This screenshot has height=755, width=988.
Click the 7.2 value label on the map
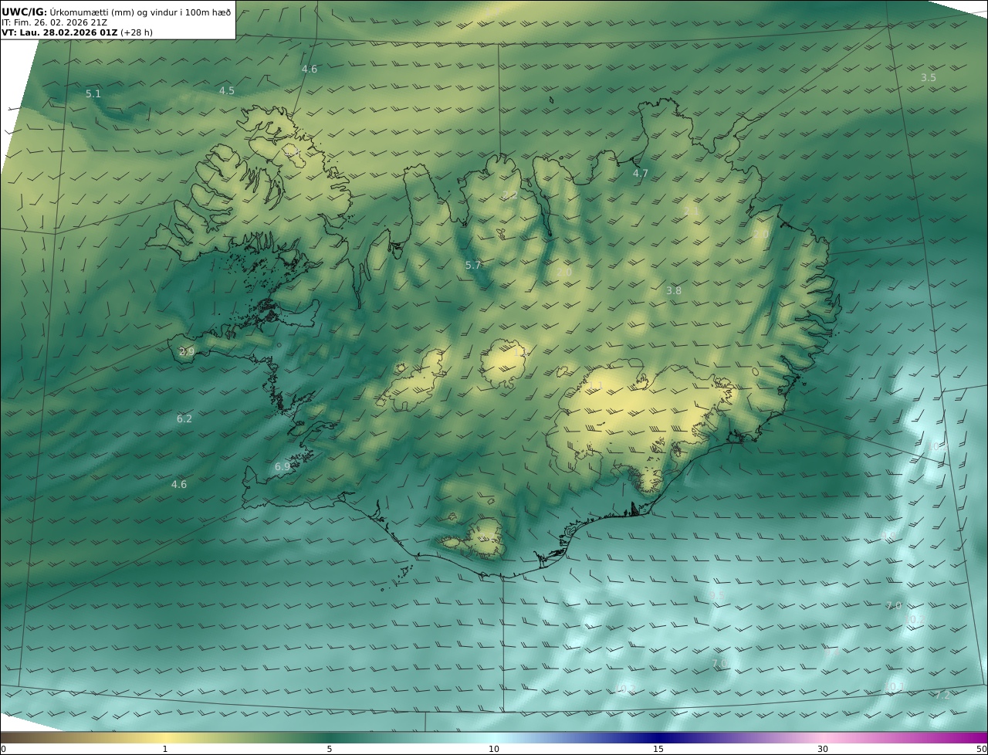(x=942, y=695)
